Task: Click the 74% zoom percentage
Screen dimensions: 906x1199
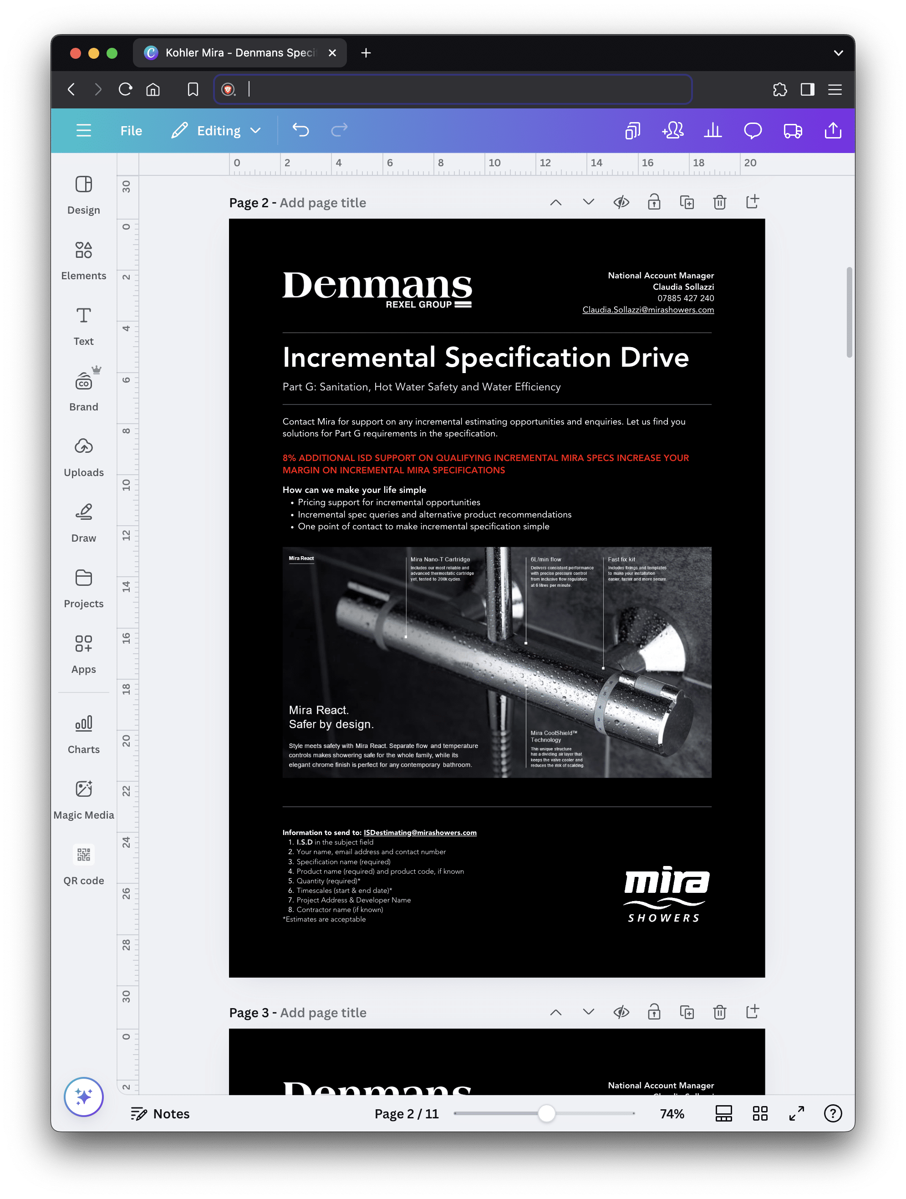Action: point(672,1113)
